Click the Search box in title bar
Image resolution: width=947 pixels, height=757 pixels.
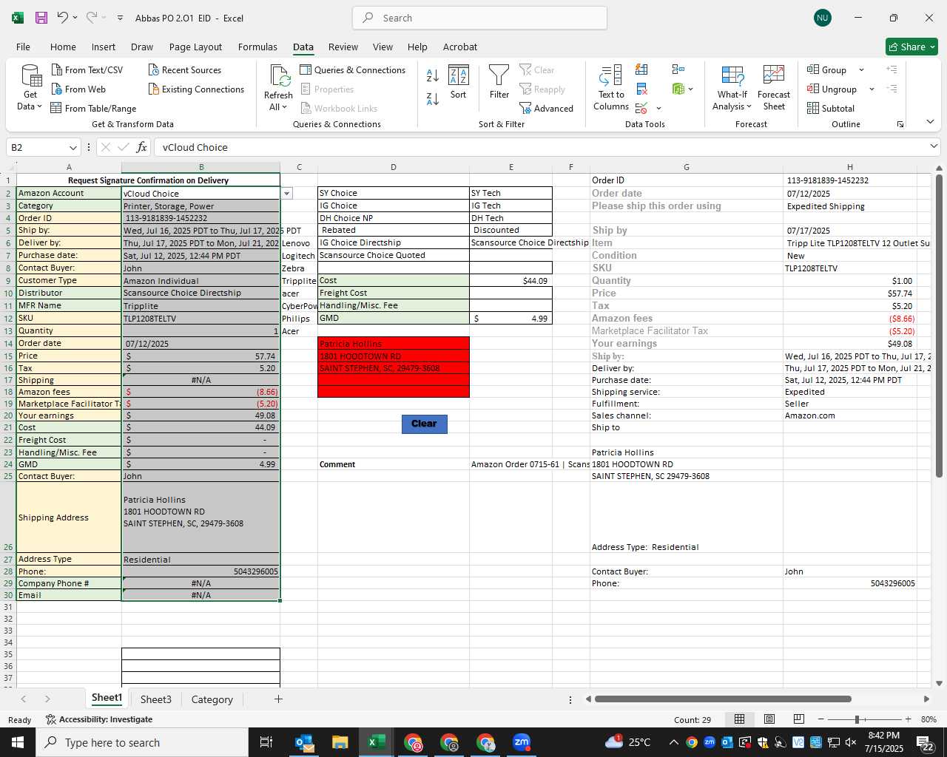pyautogui.click(x=479, y=18)
